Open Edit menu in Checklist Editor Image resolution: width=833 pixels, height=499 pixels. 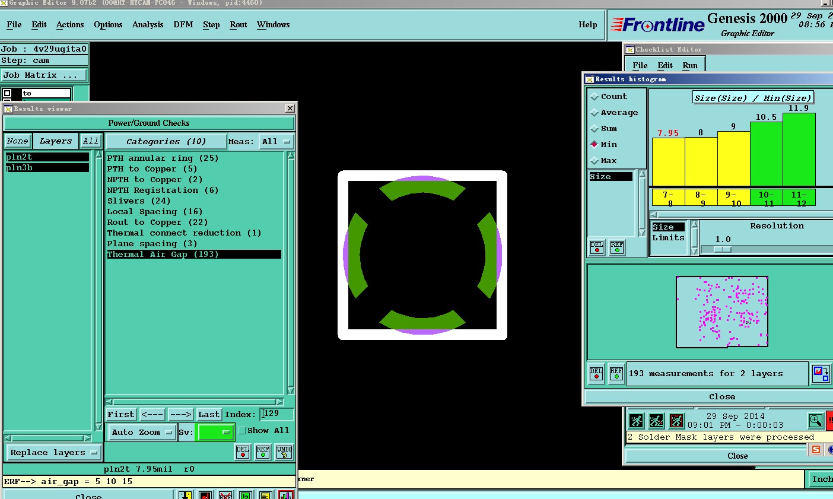[x=665, y=66]
